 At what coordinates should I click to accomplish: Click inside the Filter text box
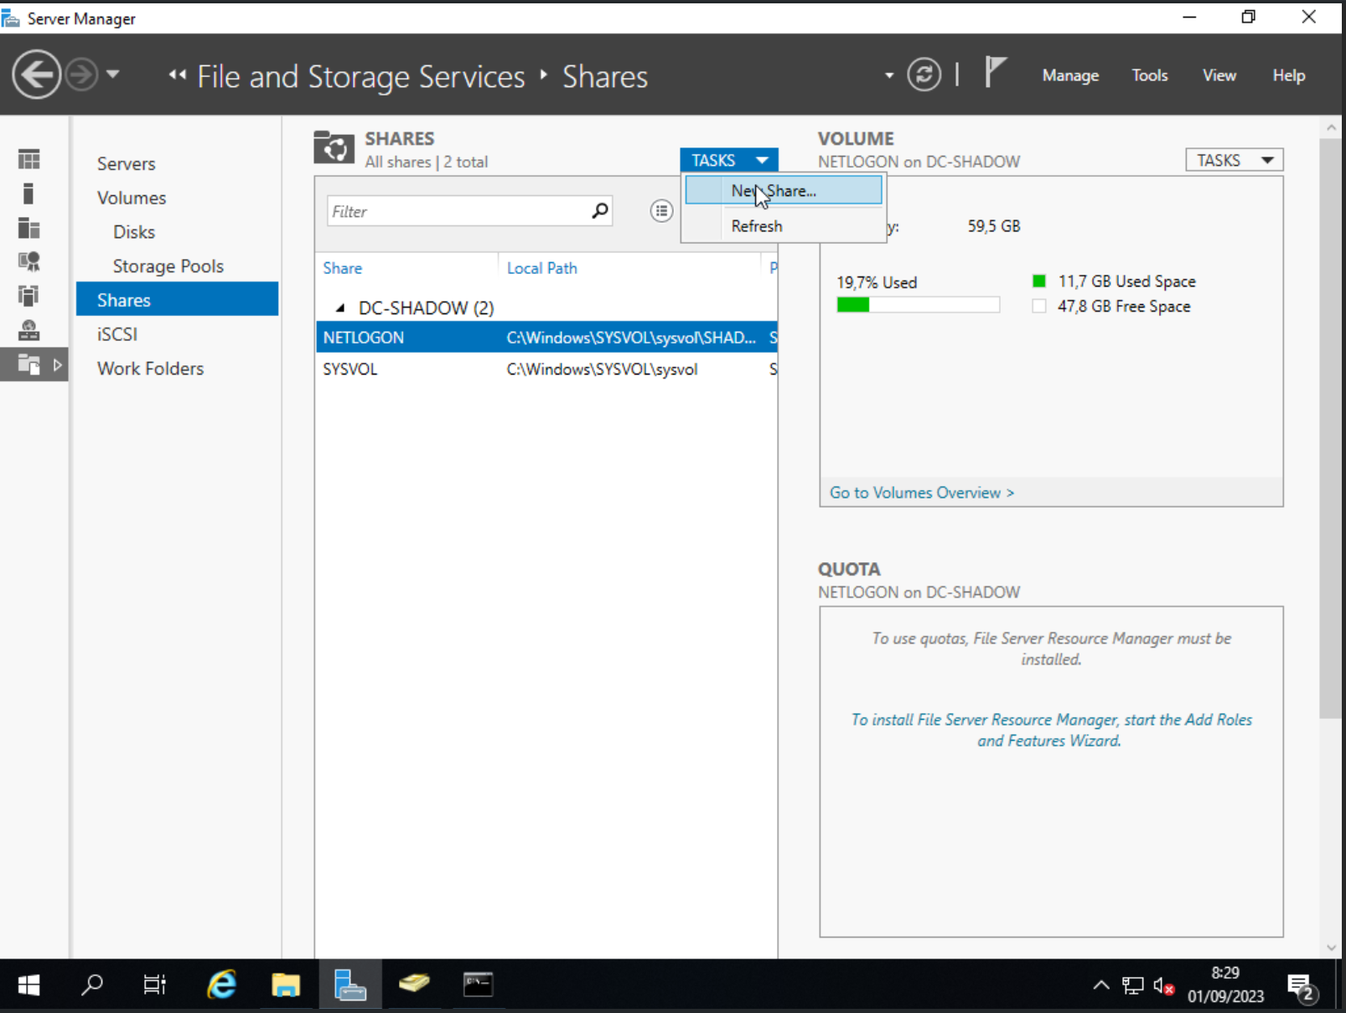457,211
